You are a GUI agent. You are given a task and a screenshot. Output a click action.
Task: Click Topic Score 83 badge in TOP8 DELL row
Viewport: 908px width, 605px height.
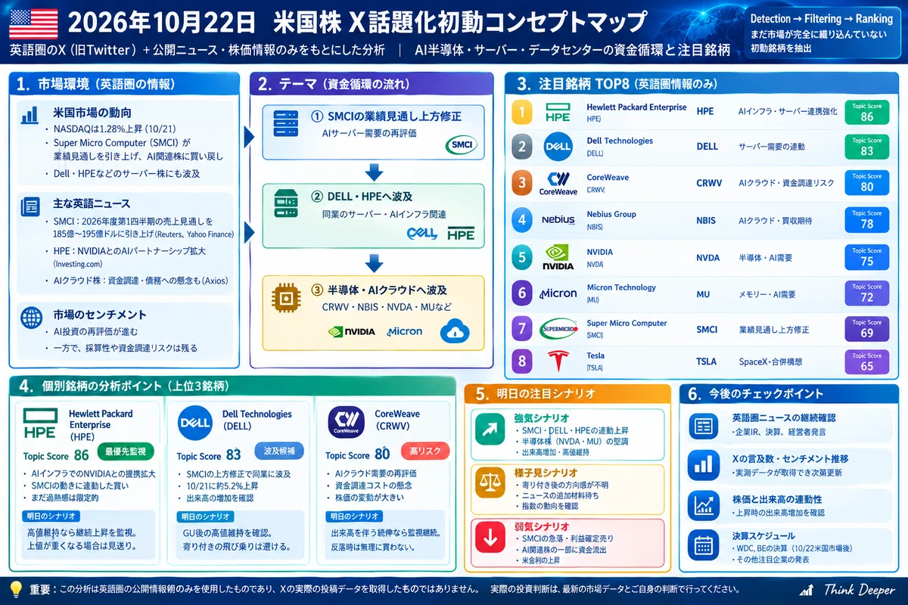click(866, 146)
